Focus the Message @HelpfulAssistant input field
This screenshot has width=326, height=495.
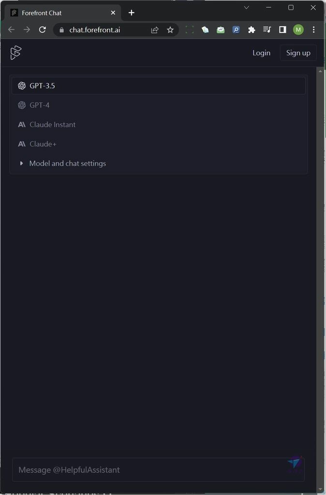(150, 470)
